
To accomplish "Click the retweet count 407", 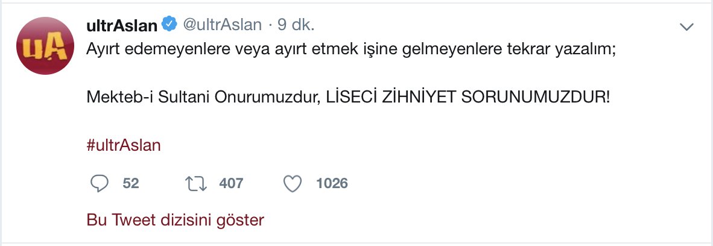I will 231,183.
